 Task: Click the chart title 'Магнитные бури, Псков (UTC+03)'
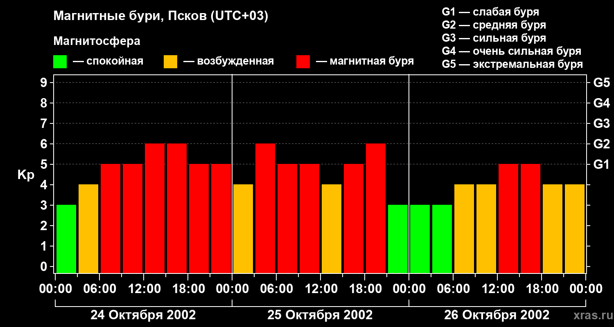coord(161,16)
